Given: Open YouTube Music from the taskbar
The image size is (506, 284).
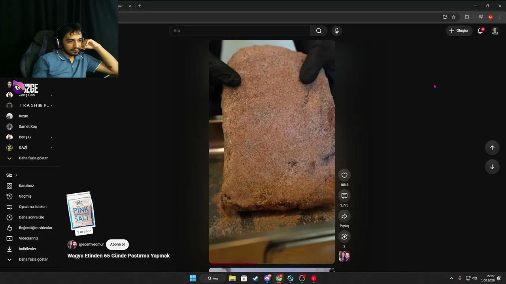Looking at the screenshot, I should click(x=313, y=278).
